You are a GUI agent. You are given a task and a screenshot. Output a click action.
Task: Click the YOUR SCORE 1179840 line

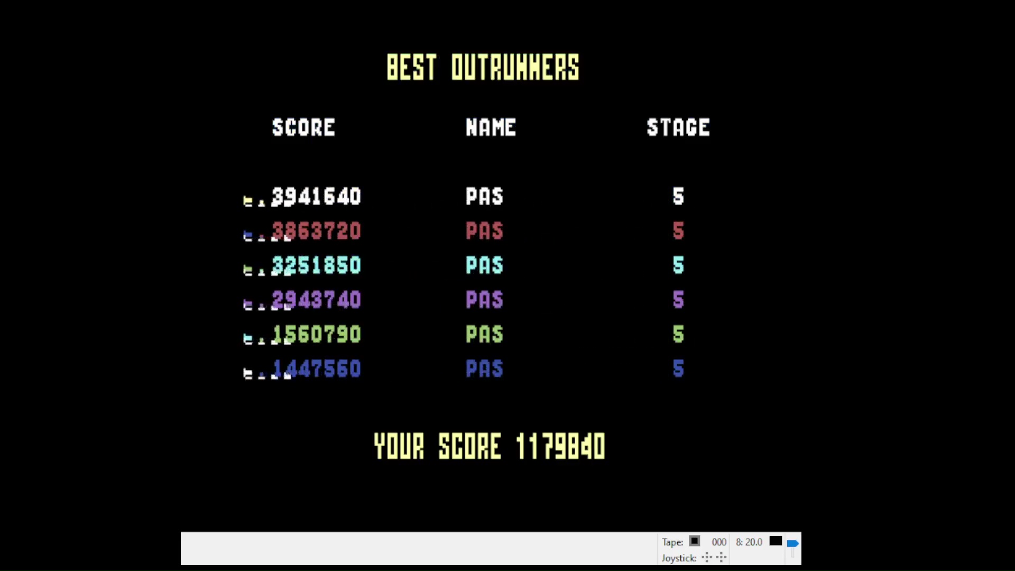pyautogui.click(x=490, y=446)
